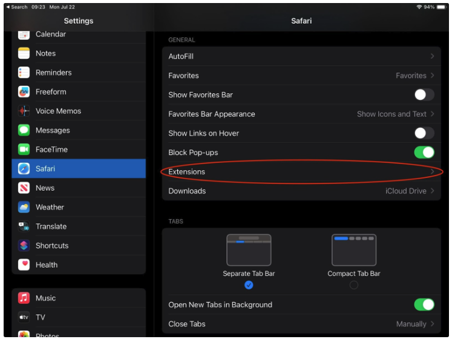Tap the Health heart icon
Image resolution: width=452 pixels, height=342 pixels.
24,265
